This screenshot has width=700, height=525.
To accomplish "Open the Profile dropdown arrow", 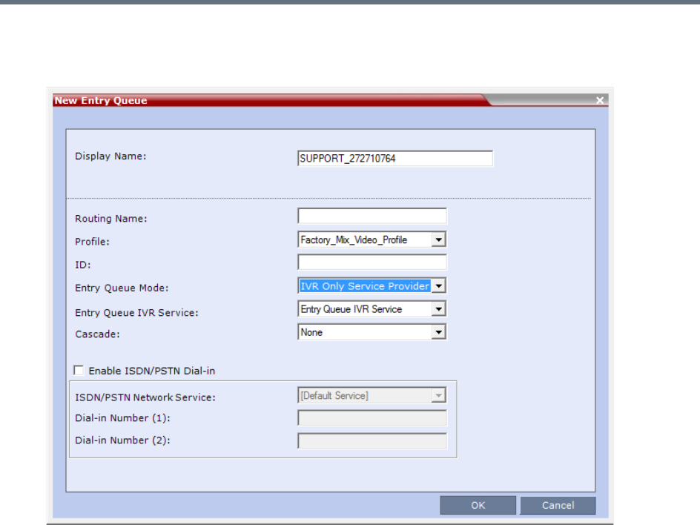I will [439, 240].
